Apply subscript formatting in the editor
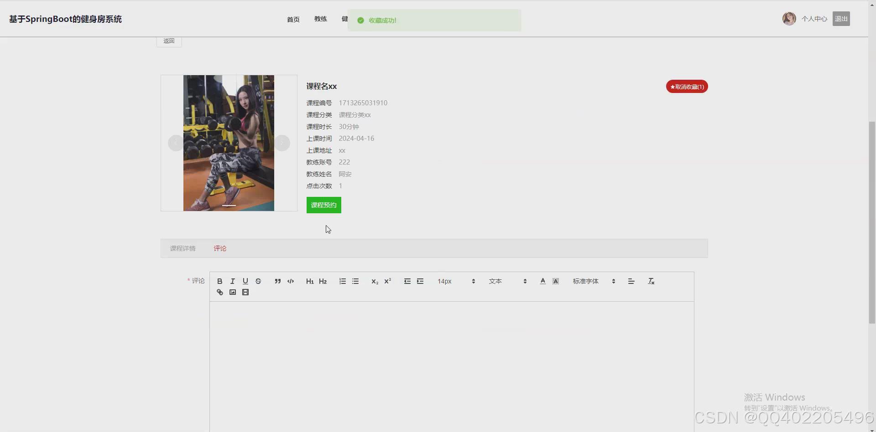Image resolution: width=876 pixels, height=432 pixels. [x=375, y=281]
